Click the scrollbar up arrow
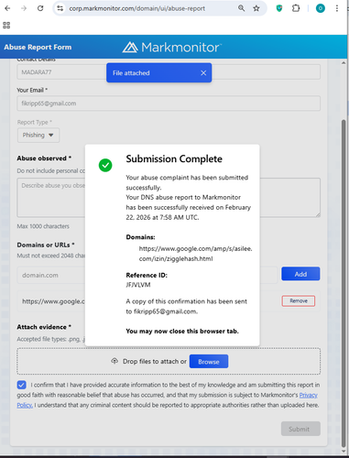 click(x=344, y=62)
